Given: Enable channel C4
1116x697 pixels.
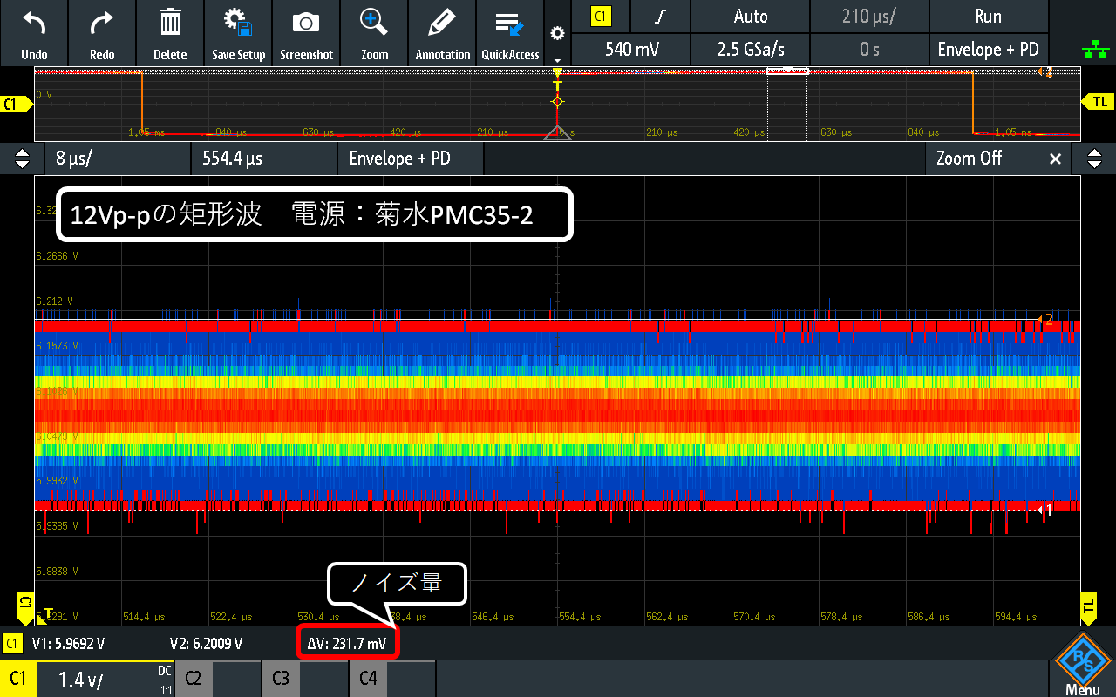Looking at the screenshot, I should coord(392,679).
